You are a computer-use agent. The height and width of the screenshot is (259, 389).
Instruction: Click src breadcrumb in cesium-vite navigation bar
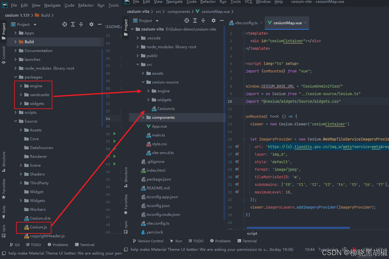[x=158, y=12]
